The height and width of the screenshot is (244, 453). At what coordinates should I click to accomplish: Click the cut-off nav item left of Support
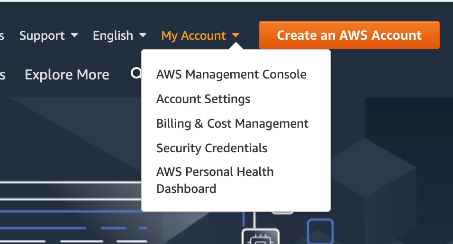click(2, 35)
